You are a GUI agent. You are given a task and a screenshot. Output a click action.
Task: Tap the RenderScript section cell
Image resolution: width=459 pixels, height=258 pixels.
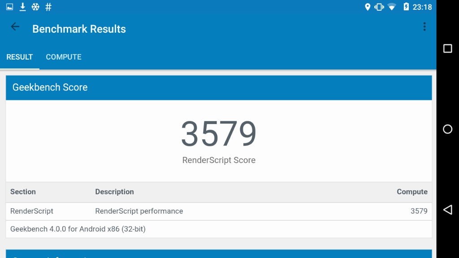point(32,211)
